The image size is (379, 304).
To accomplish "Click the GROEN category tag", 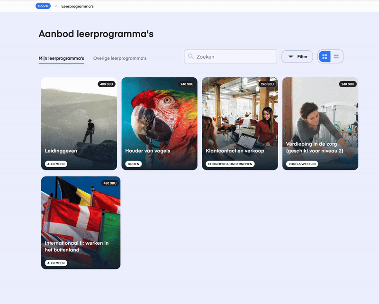I will pos(134,164).
